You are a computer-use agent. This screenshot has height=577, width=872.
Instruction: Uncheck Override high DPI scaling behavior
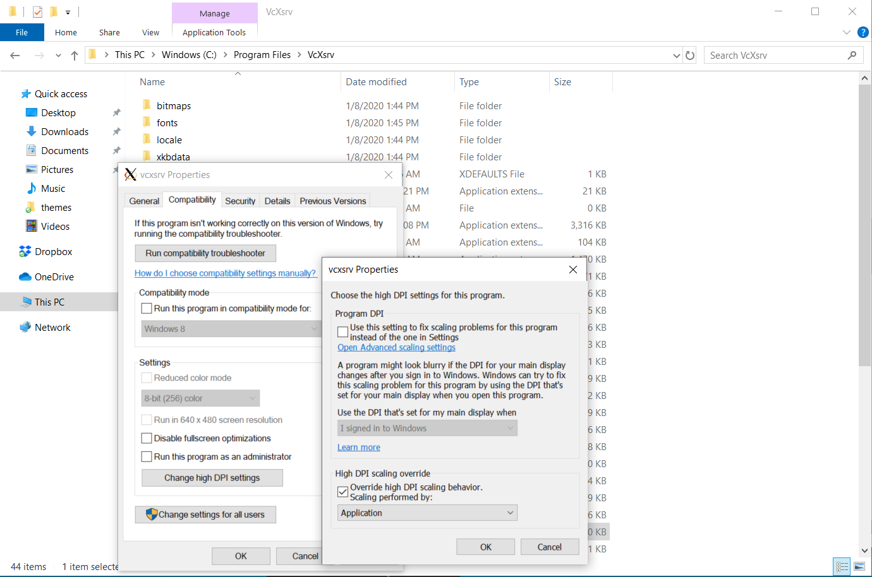point(343,492)
